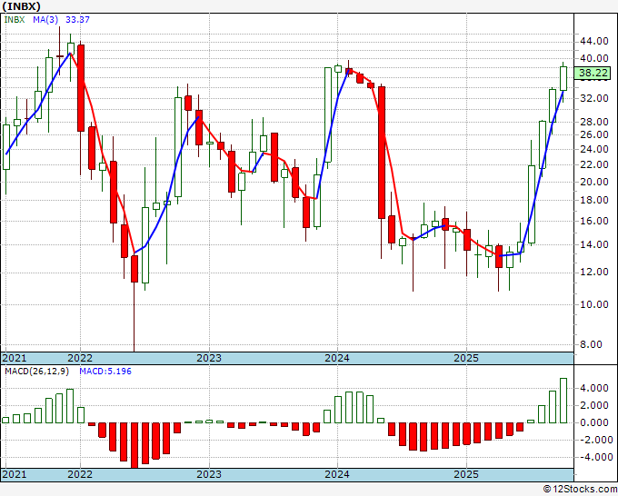Click the lowest red MACD bar in 2022
Screen dimensions: 618x496
pyautogui.click(x=135, y=445)
